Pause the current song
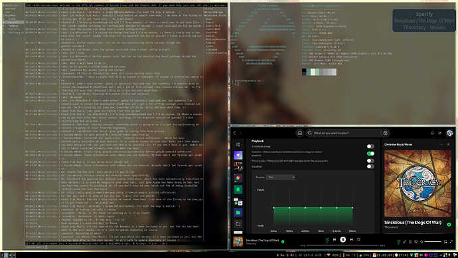The width and height of the screenshot is (458, 258). click(343, 239)
